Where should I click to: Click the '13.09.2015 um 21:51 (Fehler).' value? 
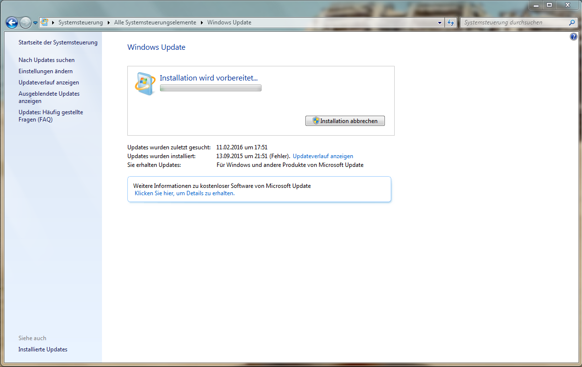[253, 156]
